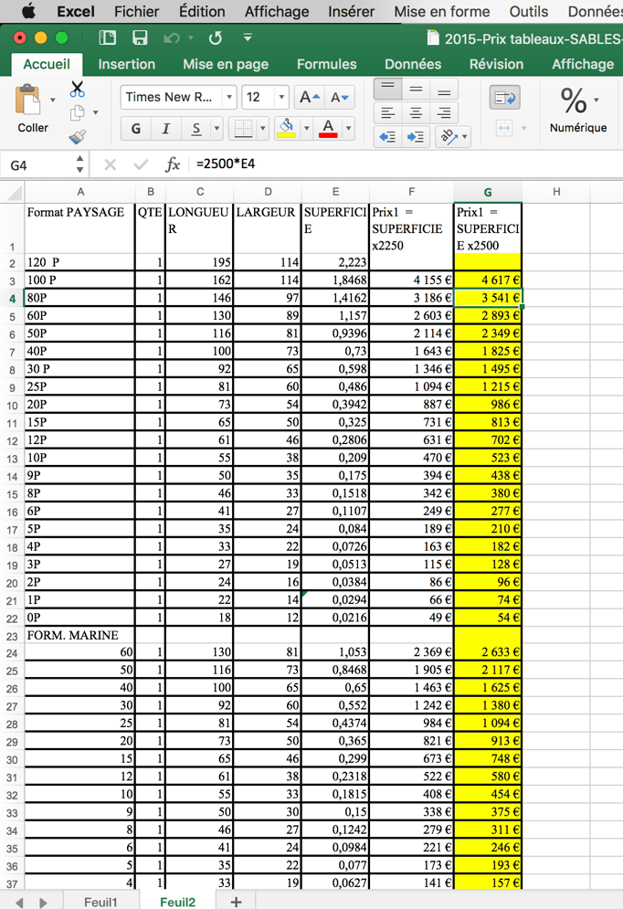This screenshot has width=623, height=909.
Task: Open the underline style dropdown arrow
Action: click(x=216, y=128)
